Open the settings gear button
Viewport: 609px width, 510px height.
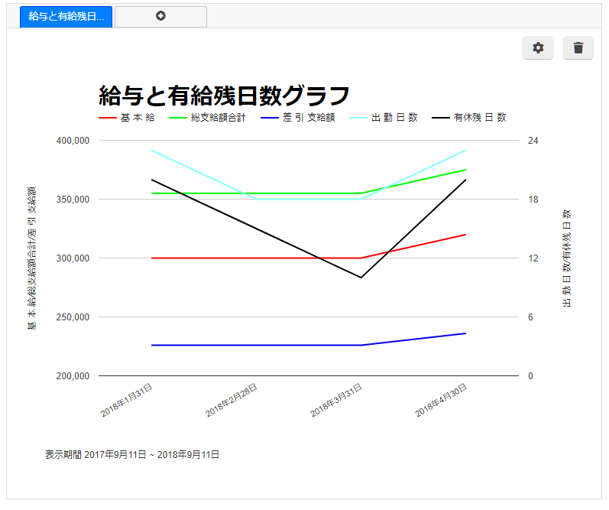(538, 48)
